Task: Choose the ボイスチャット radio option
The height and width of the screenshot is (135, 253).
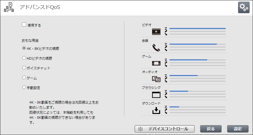Action: pos(24,68)
